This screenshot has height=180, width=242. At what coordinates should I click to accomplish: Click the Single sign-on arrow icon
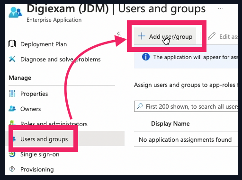12,154
